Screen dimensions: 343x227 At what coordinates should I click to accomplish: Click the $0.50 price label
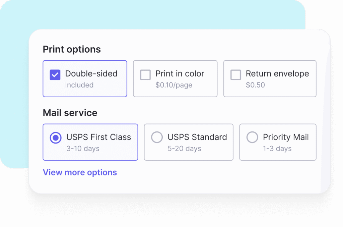pos(256,86)
